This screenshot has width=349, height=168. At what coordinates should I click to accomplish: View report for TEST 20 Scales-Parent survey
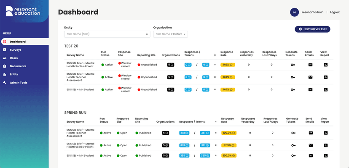pyautogui.click(x=326, y=65)
